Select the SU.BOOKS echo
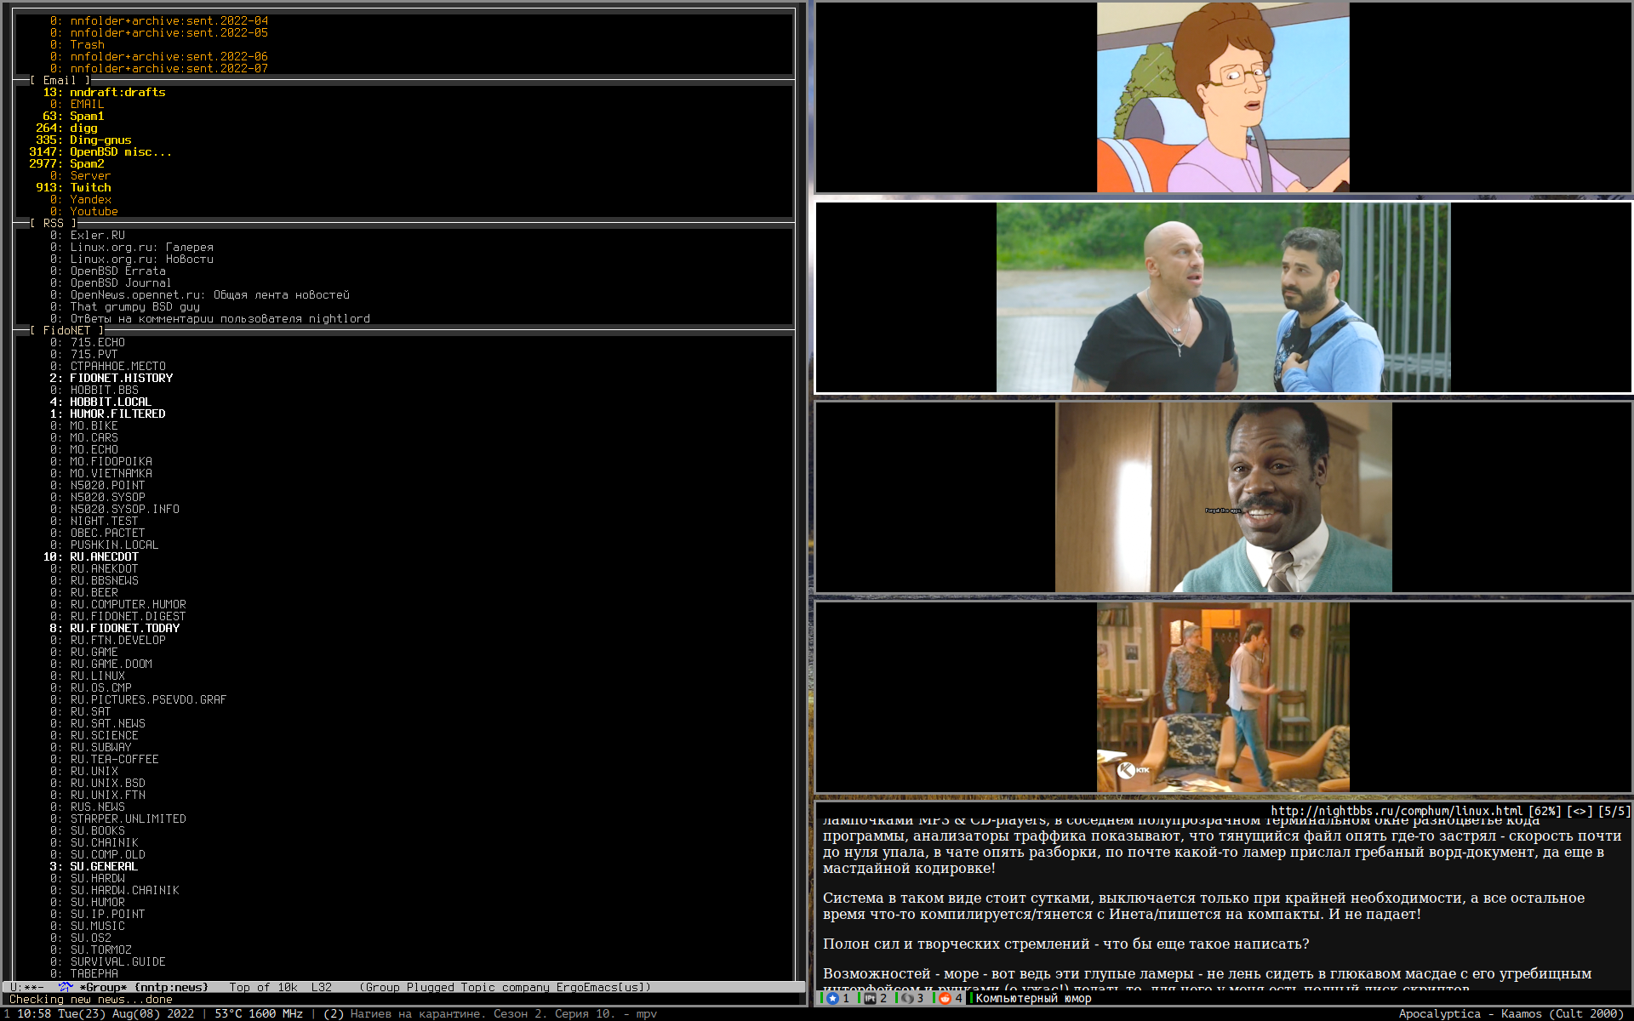Screen dimensions: 1634x1021 [97, 830]
